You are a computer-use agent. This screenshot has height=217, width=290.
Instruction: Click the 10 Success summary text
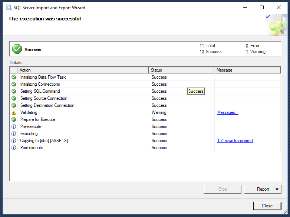pos(211,52)
